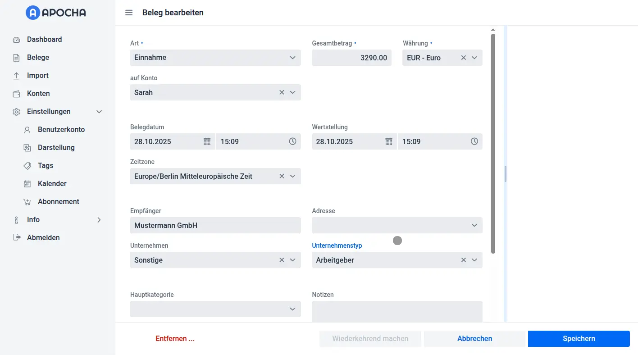The width and height of the screenshot is (638, 355).
Task: Clear the Währung EUR selection
Action: click(x=463, y=58)
